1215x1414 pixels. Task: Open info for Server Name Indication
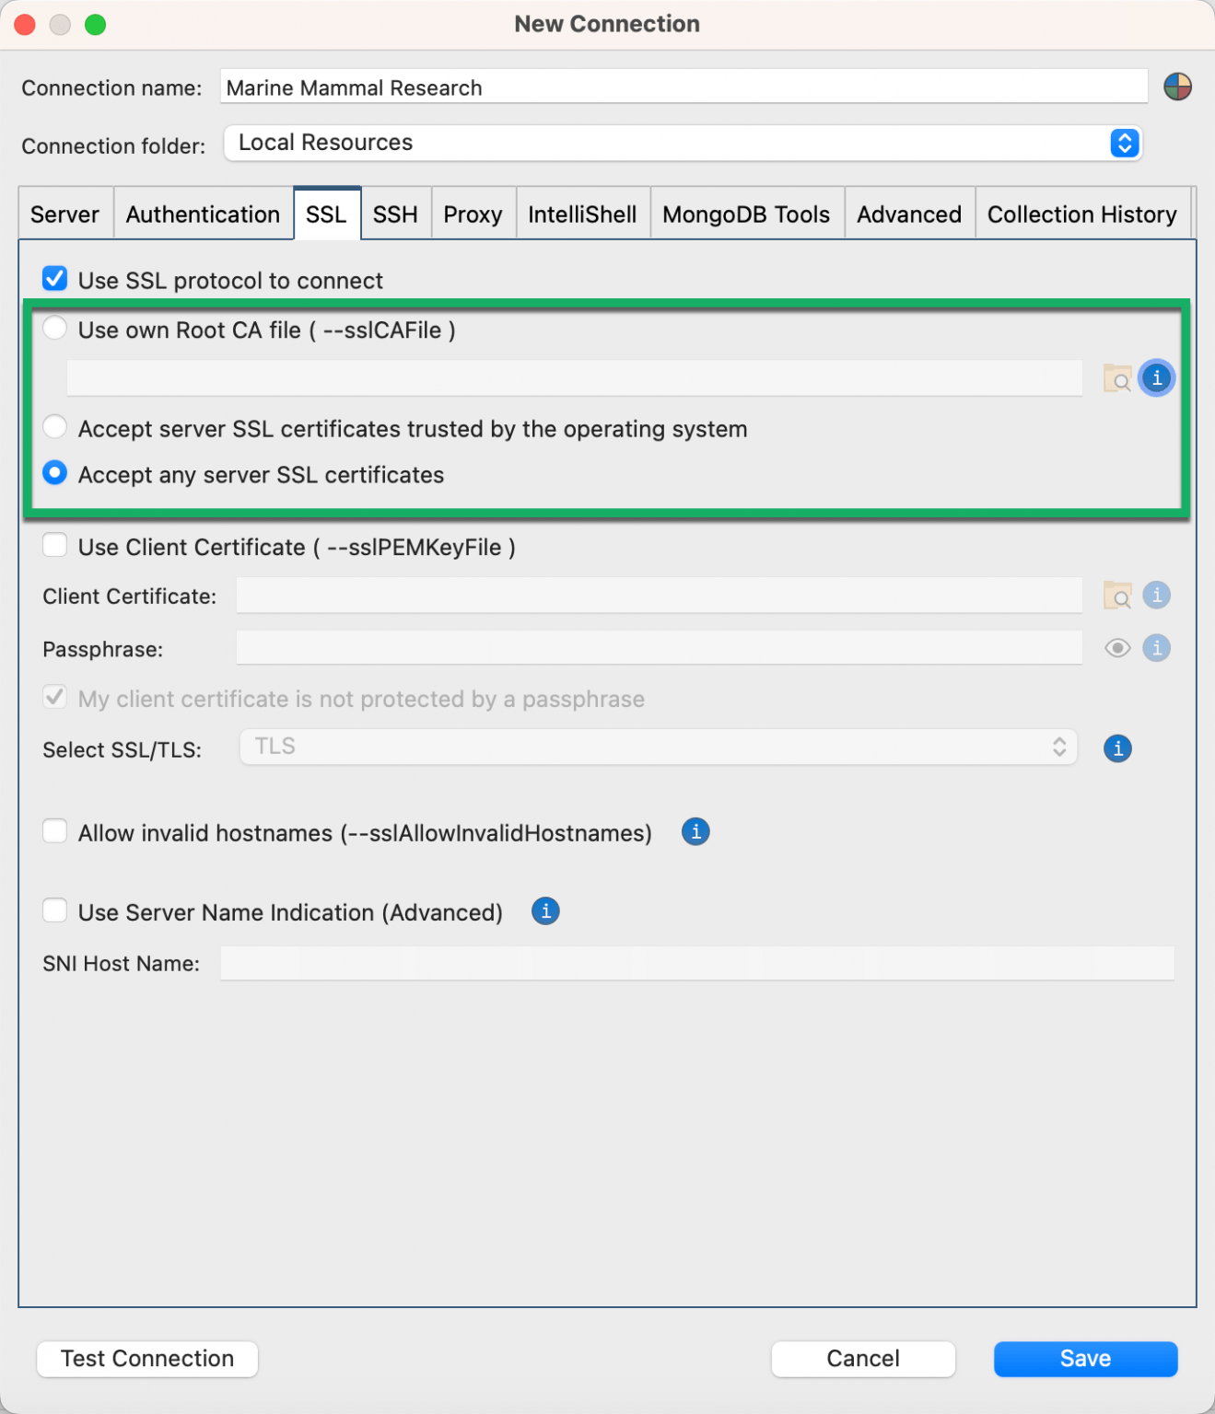click(544, 911)
